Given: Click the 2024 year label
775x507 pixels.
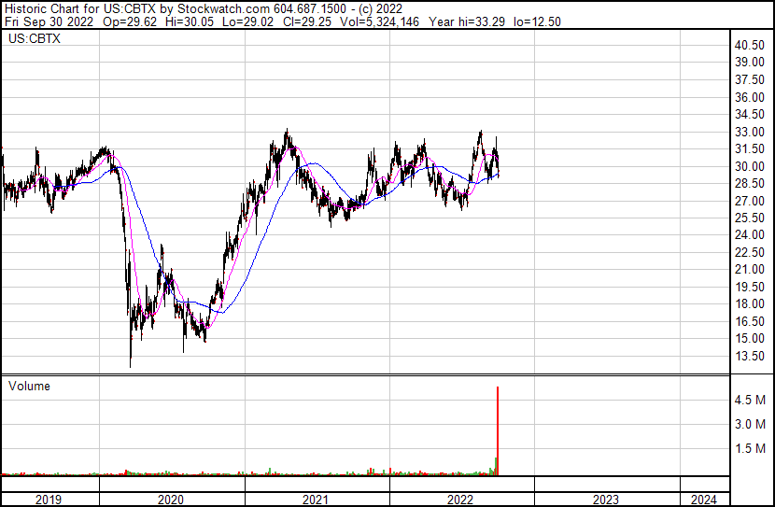Looking at the screenshot, I should point(703,500).
